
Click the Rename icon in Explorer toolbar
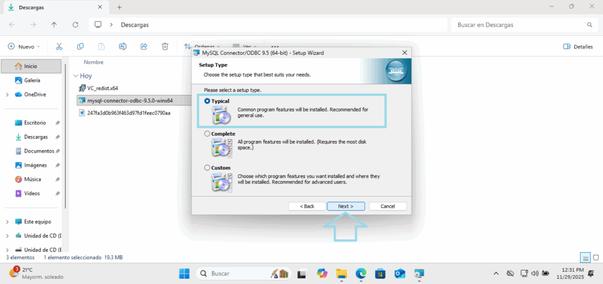click(122, 47)
